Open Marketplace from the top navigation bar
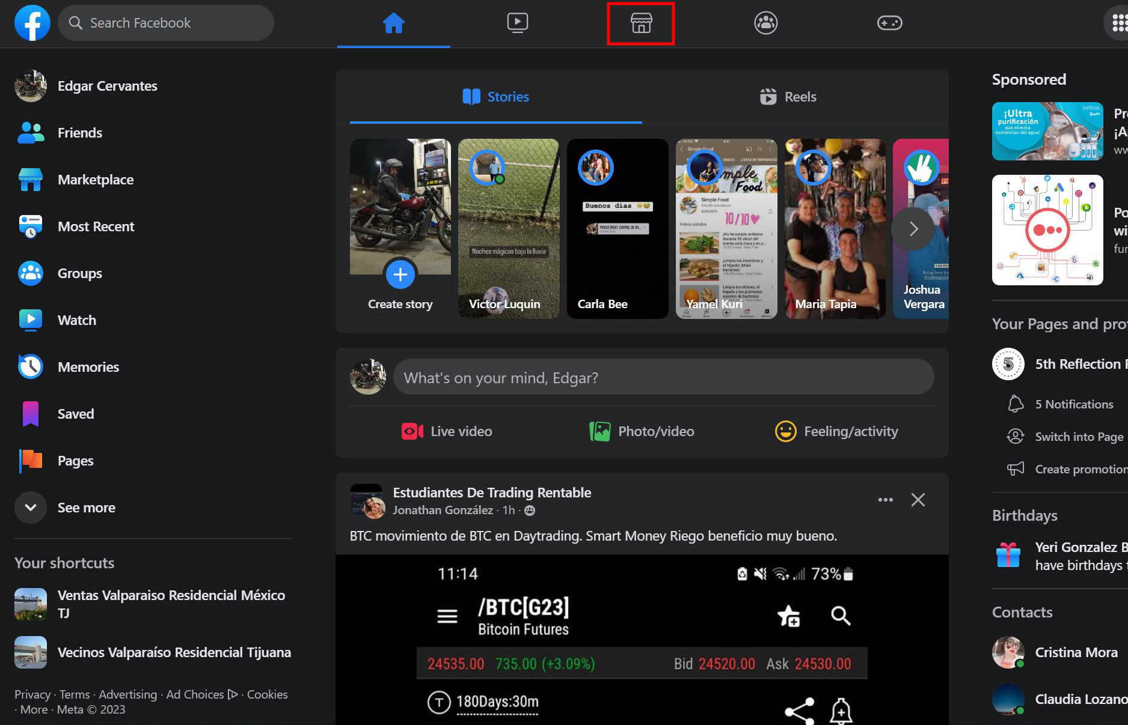Viewport: 1128px width, 725px height. point(641,23)
